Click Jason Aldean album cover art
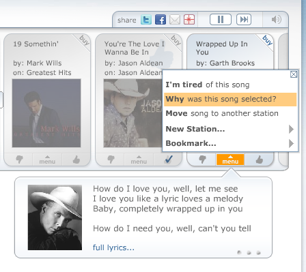306x272 pixels. click(x=133, y=113)
